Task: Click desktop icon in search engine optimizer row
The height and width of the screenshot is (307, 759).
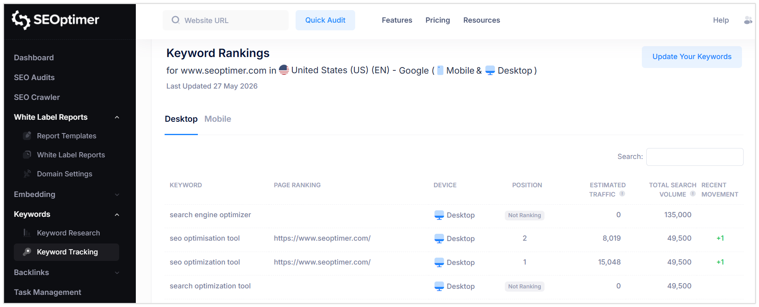Action: coord(439,215)
